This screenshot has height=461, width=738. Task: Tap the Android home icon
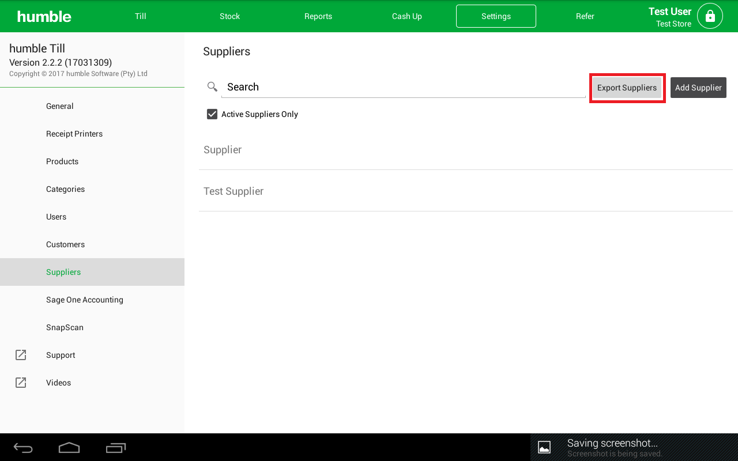coord(69,447)
